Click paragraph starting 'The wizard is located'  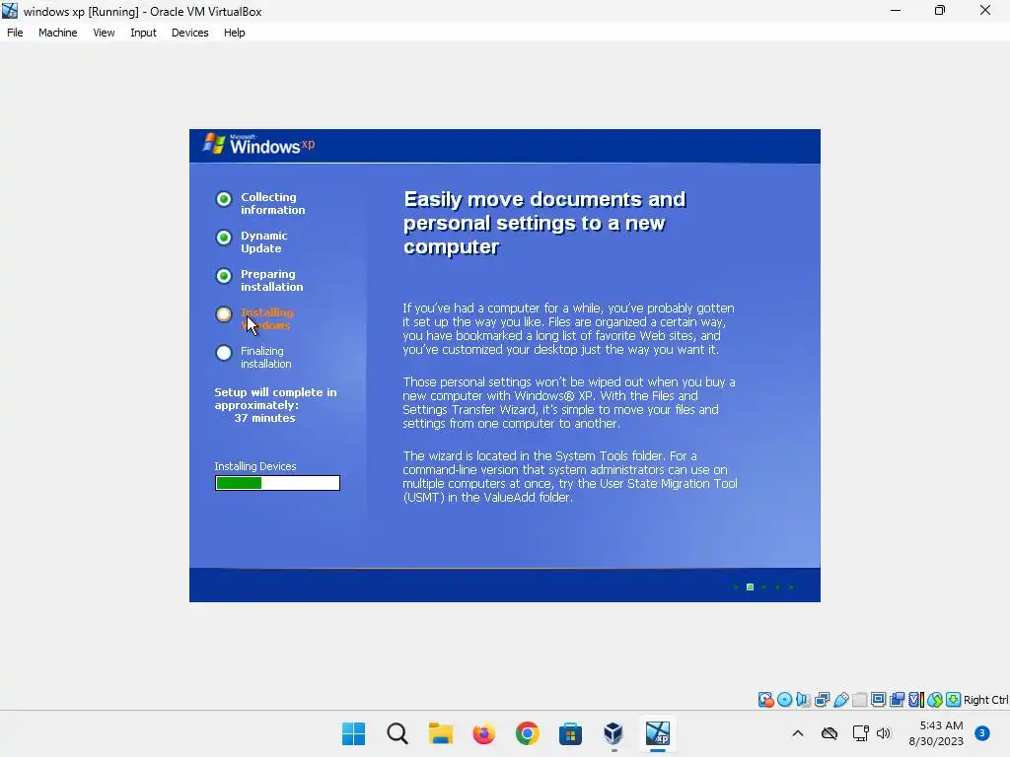click(x=570, y=476)
